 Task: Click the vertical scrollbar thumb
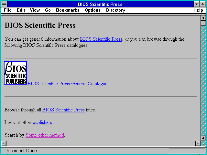(203, 23)
